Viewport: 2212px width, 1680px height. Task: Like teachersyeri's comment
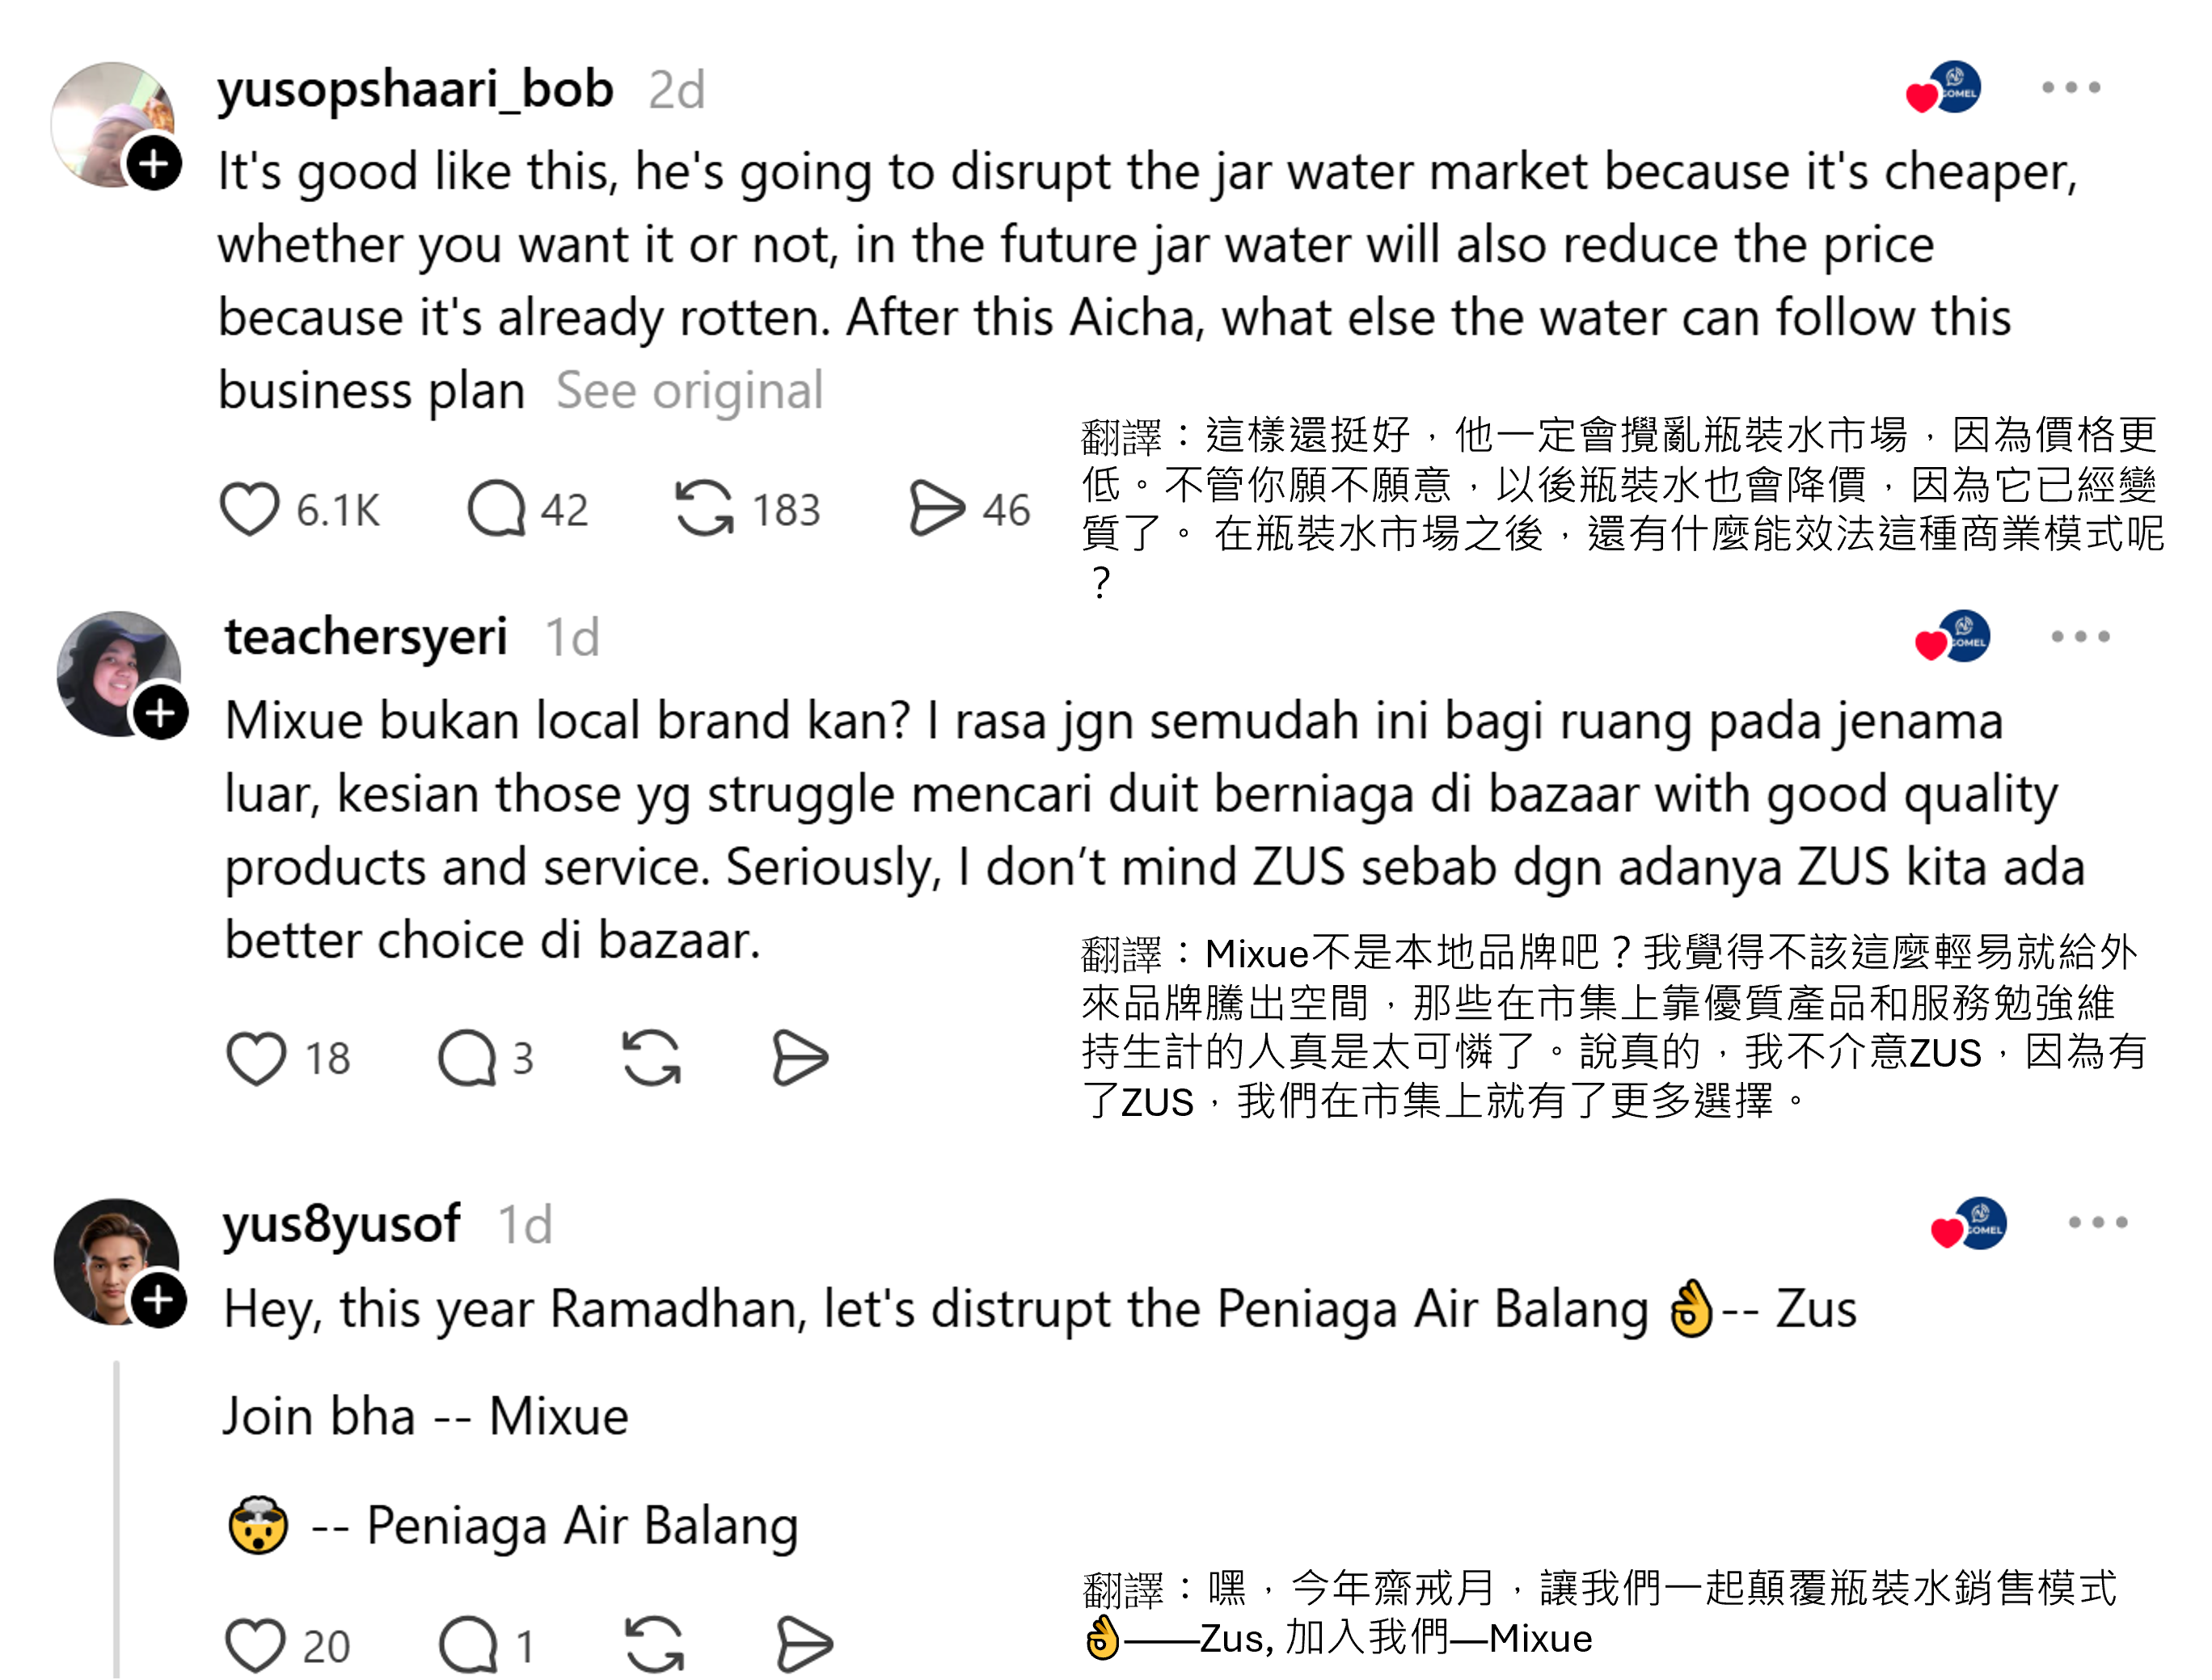pyautogui.click(x=256, y=1058)
